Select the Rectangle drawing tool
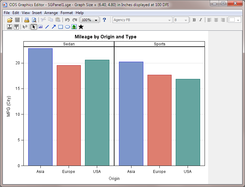 (x=61, y=27)
